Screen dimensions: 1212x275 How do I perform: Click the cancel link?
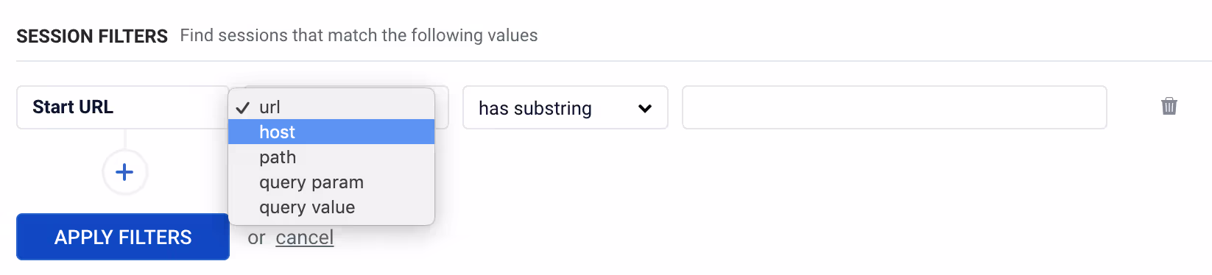pos(305,238)
